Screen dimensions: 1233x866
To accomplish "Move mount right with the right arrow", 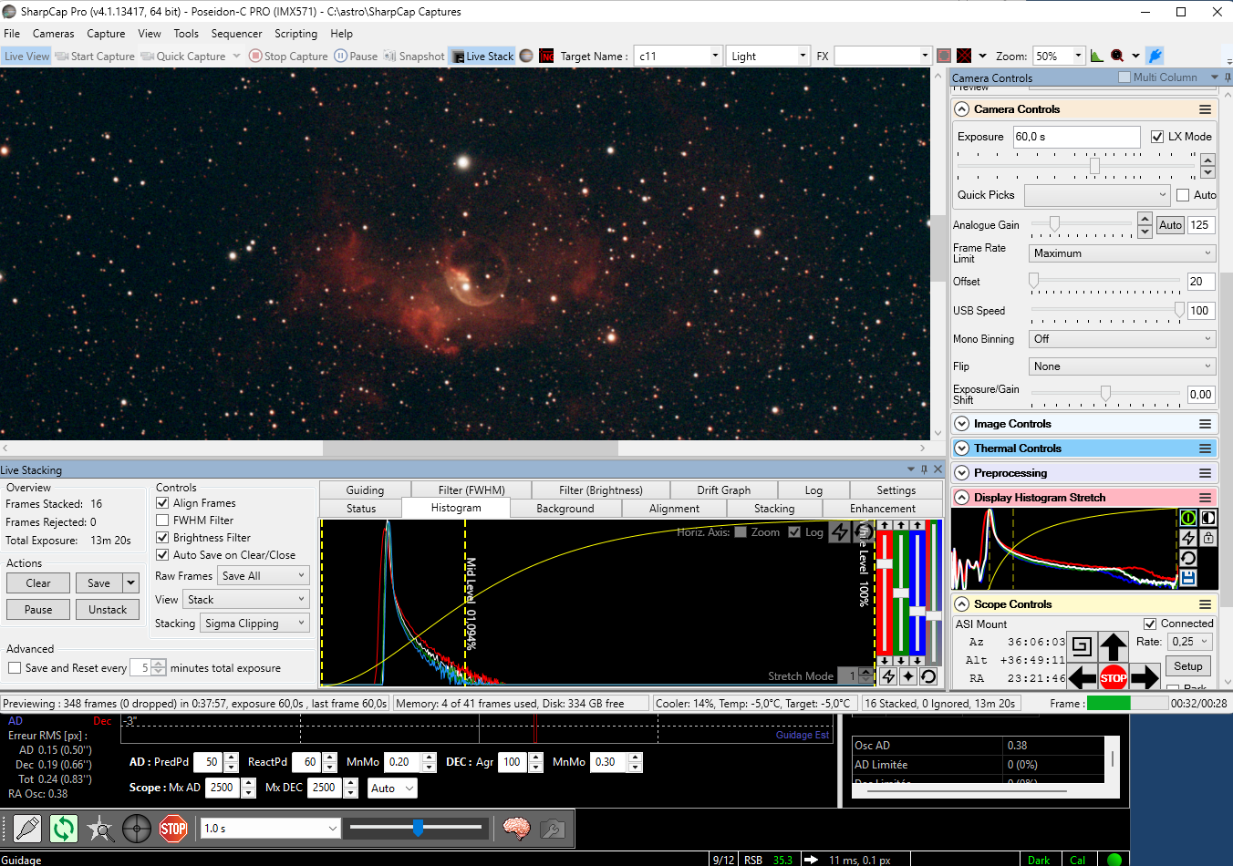I will (x=1144, y=677).
